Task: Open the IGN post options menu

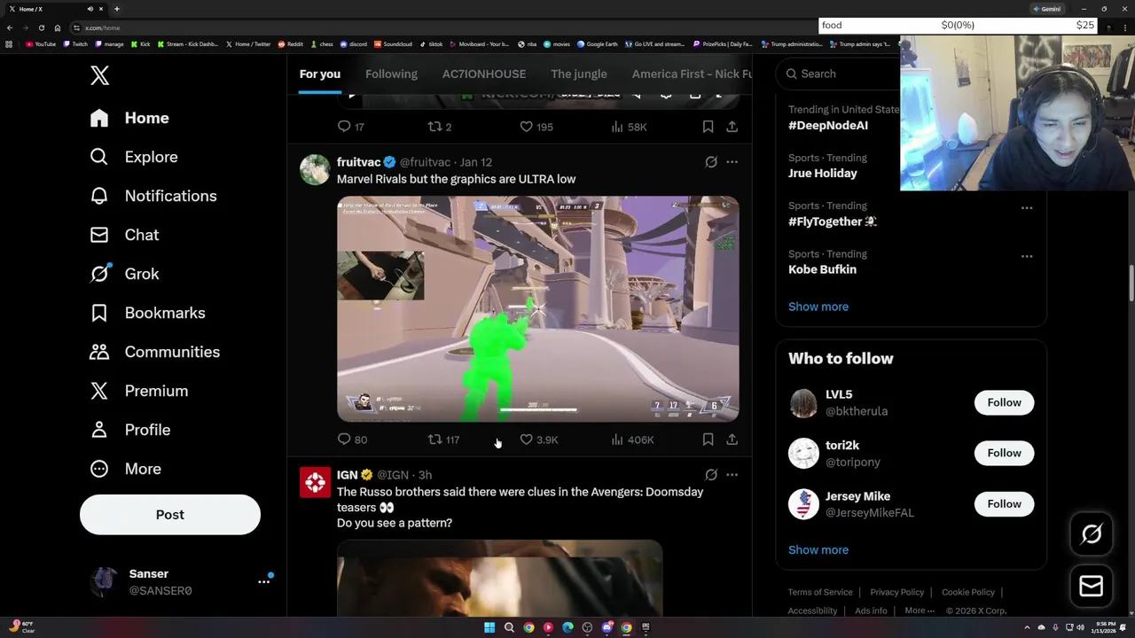Action: tap(732, 475)
